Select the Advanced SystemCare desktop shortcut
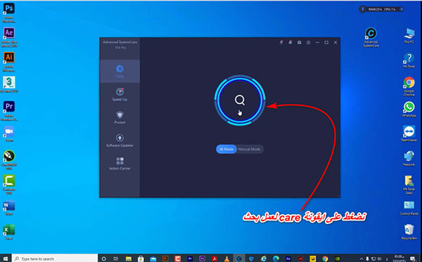The width and height of the screenshot is (422, 262). pyautogui.click(x=371, y=37)
